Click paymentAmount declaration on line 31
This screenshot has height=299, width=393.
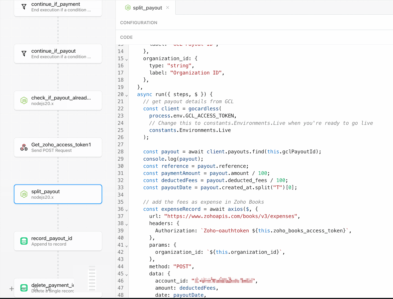click(206, 173)
